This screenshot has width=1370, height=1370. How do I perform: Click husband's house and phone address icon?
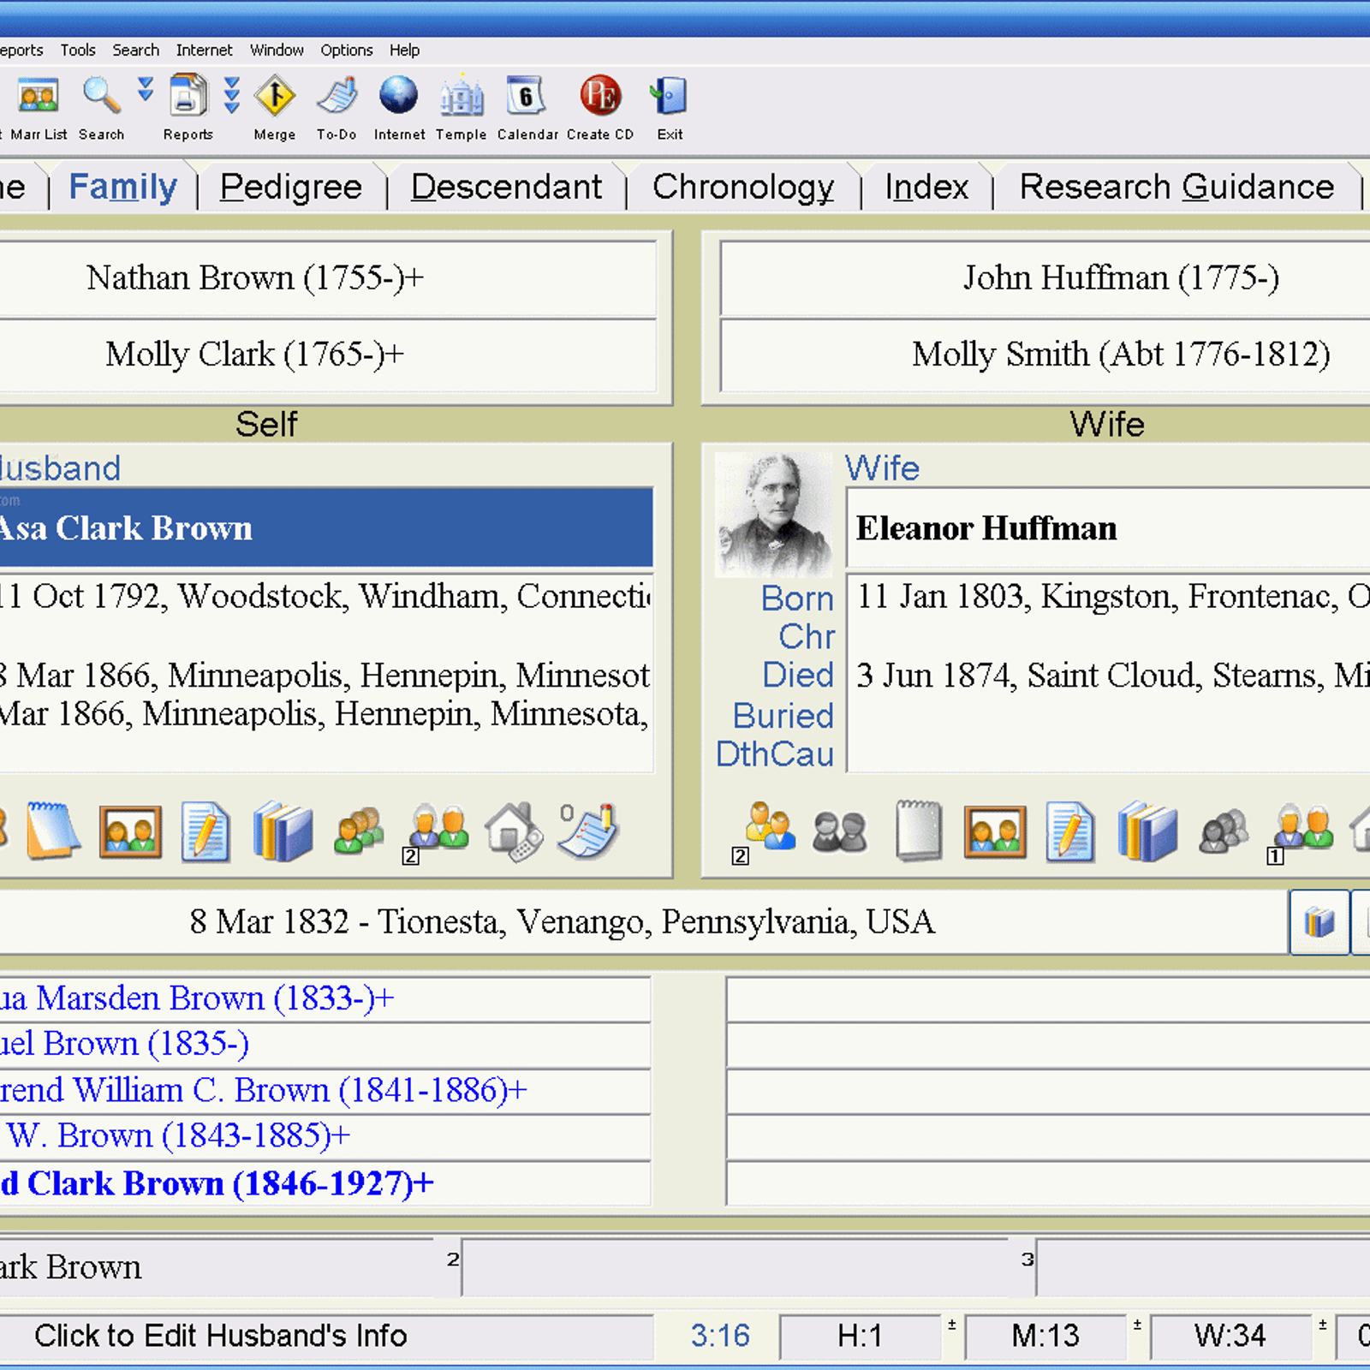(x=513, y=831)
